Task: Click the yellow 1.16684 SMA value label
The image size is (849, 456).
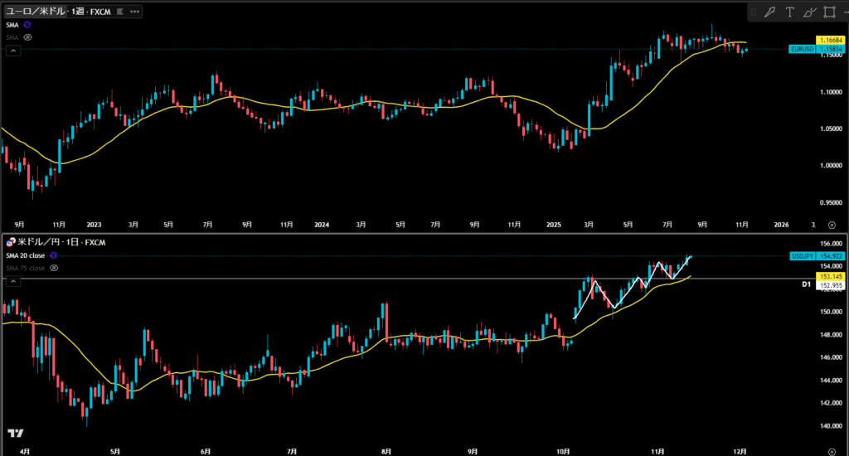Action: point(829,41)
